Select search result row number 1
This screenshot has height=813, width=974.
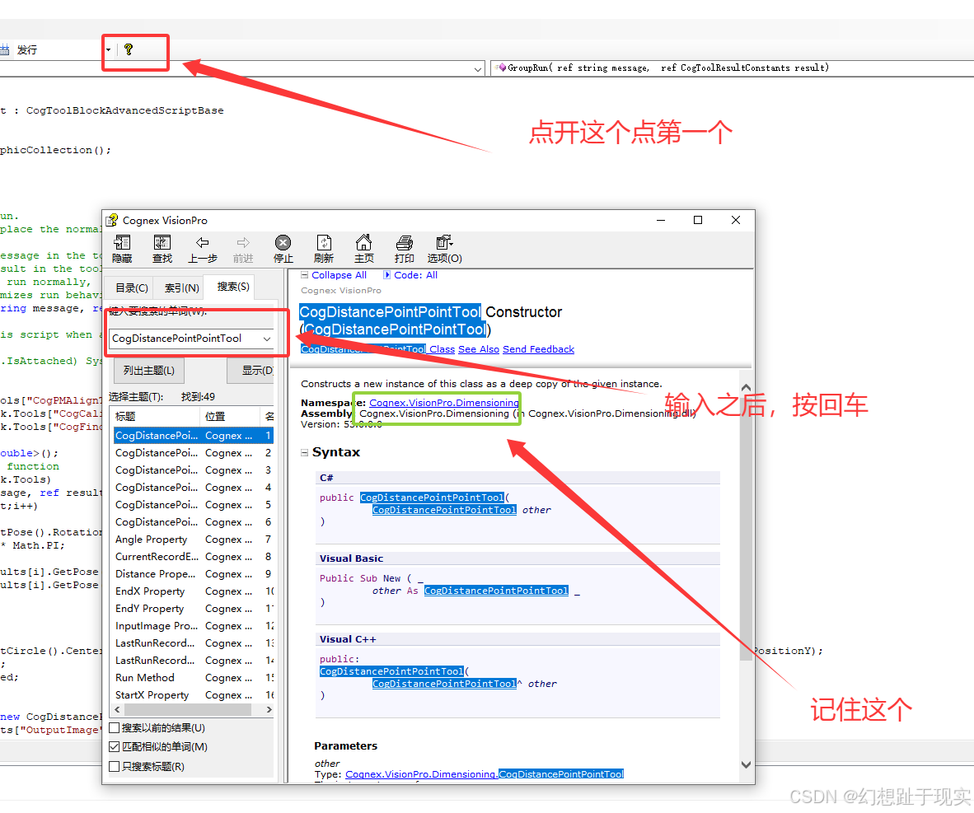point(193,436)
